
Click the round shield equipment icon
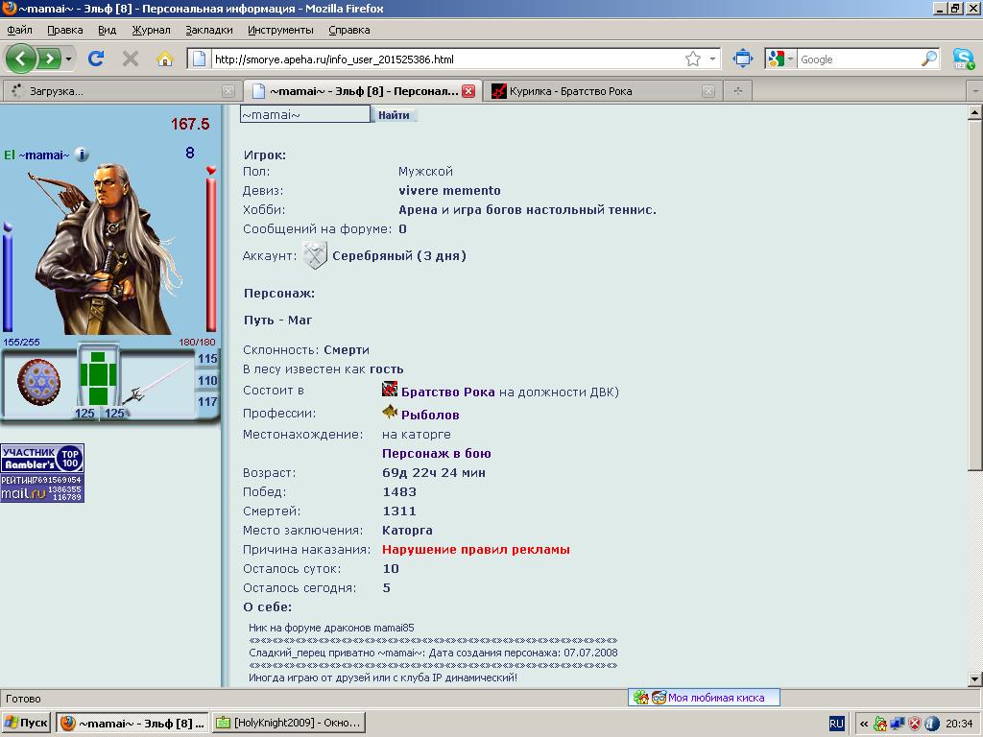click(x=38, y=382)
